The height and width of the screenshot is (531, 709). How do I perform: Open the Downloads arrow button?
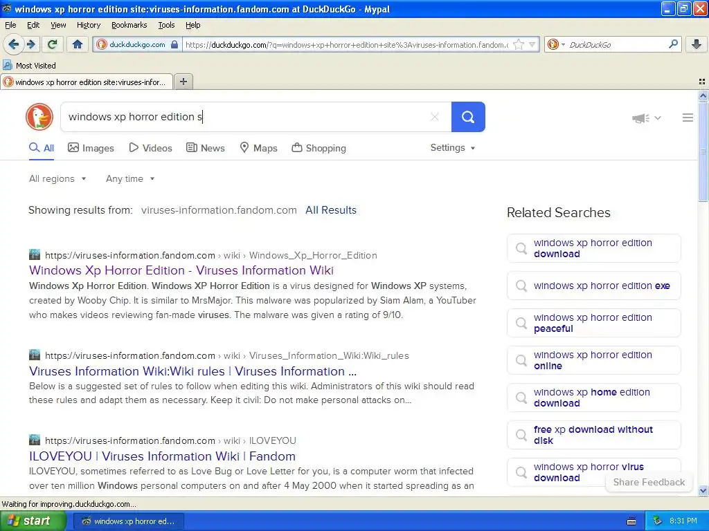(x=697, y=44)
